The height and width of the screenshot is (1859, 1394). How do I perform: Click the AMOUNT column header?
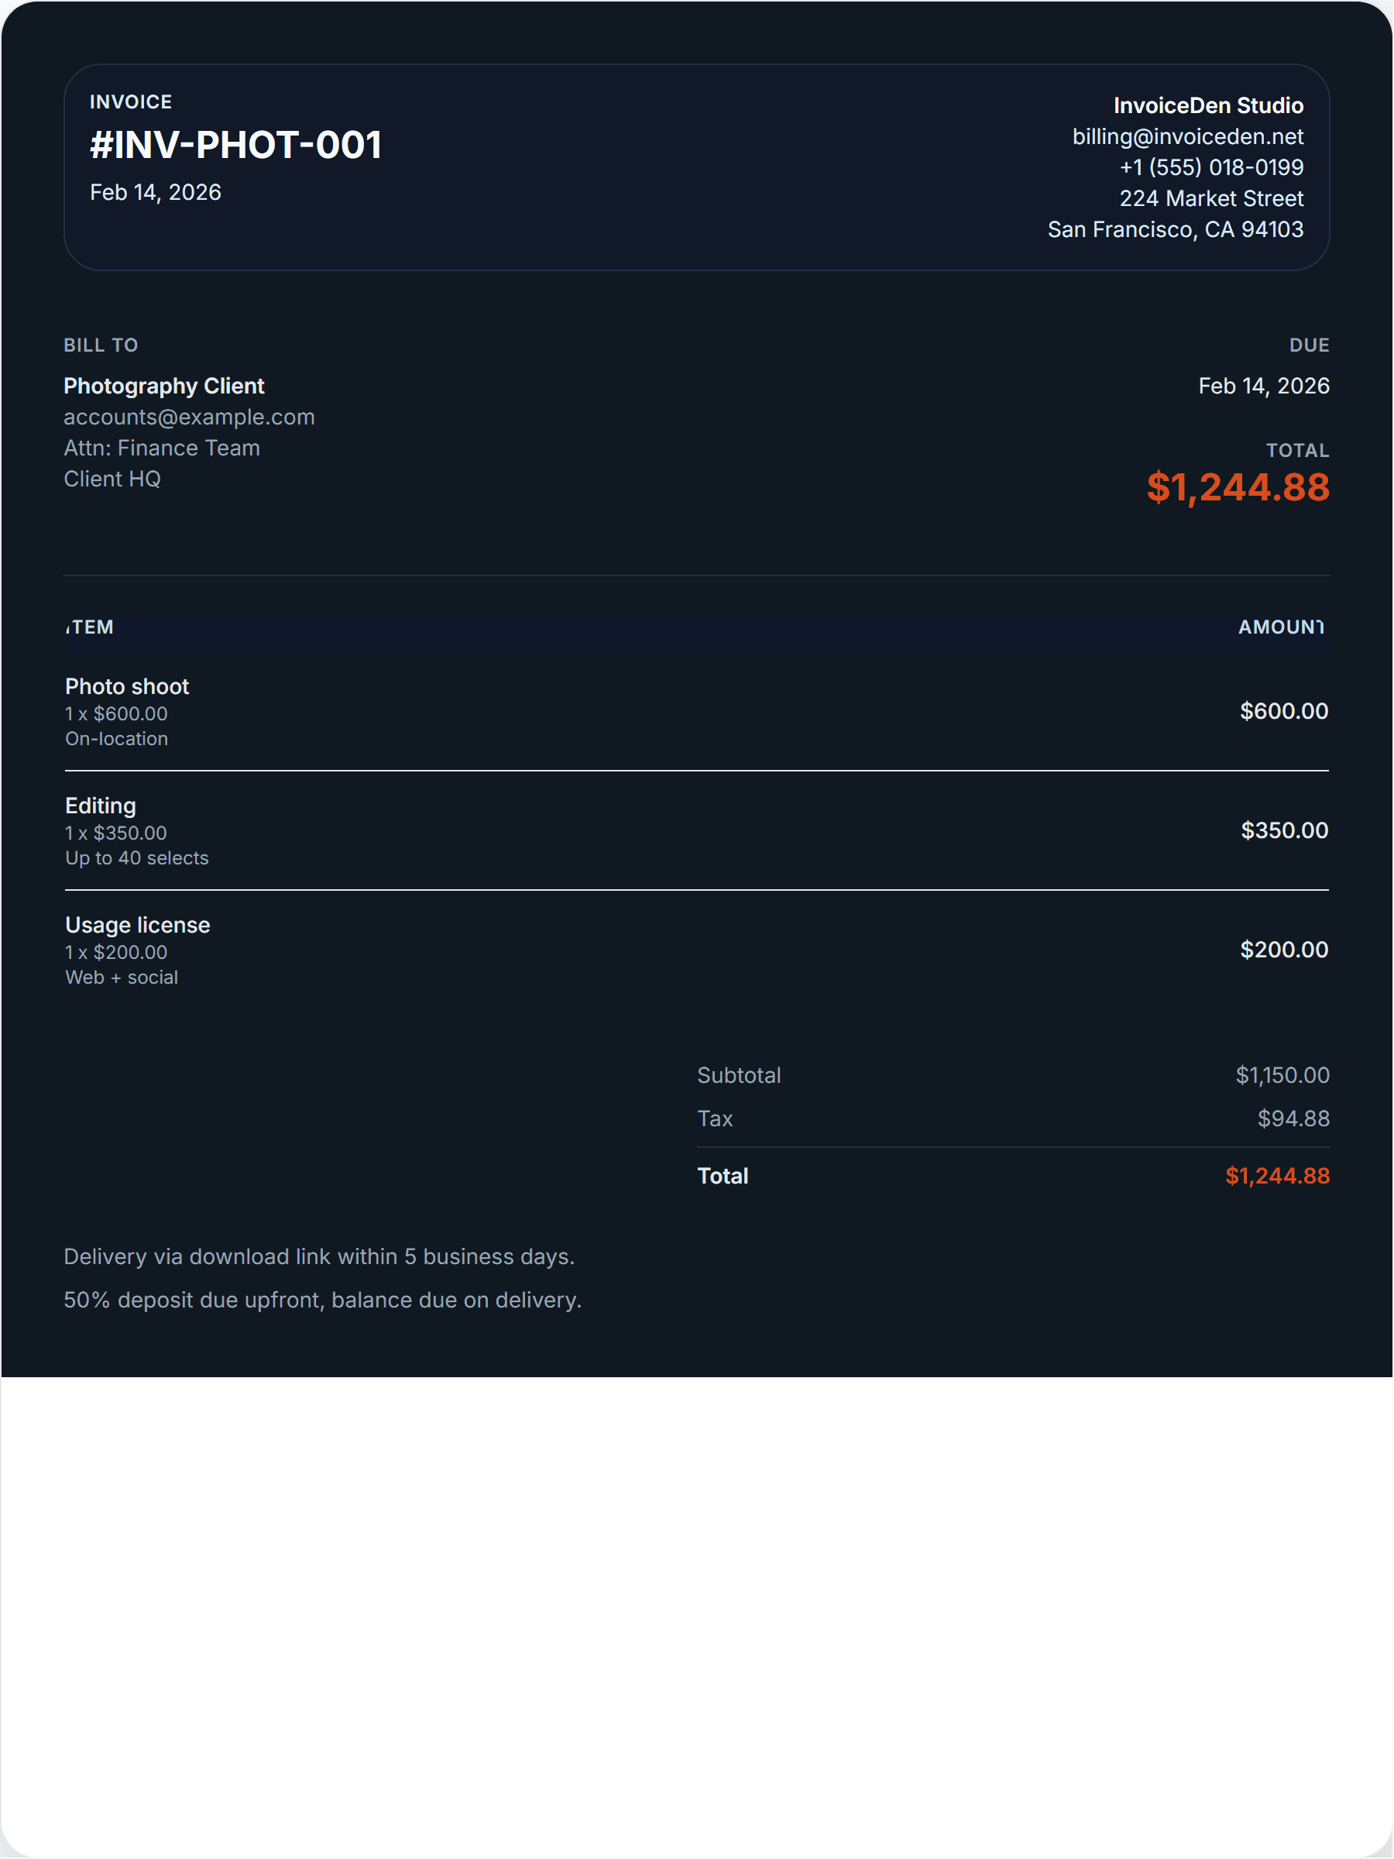tap(1281, 627)
